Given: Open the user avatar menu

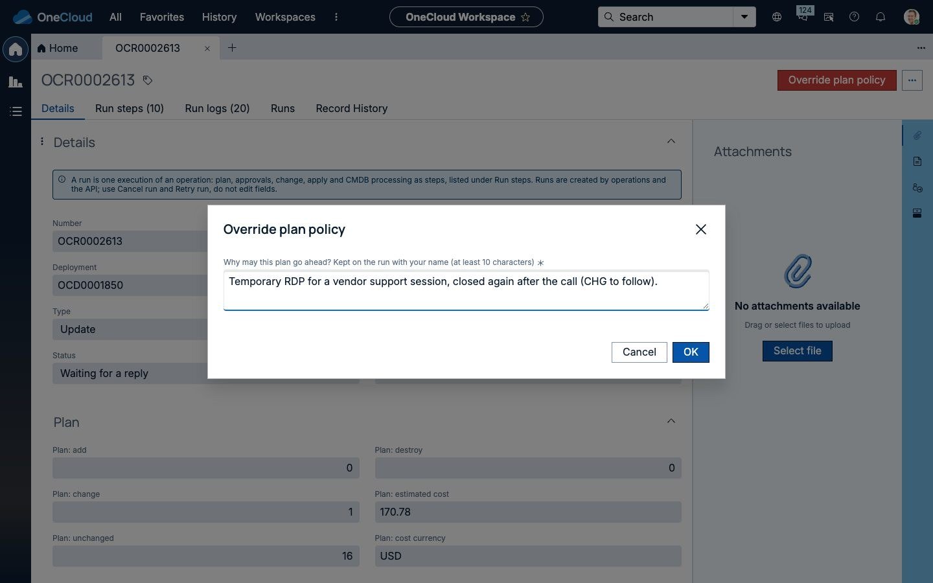Looking at the screenshot, I should [x=912, y=17].
